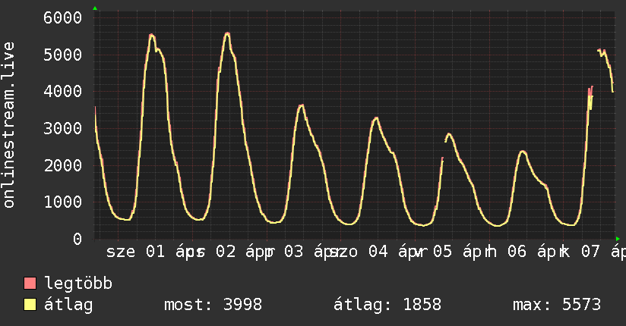Click the 1000 y-axis label

(63, 202)
